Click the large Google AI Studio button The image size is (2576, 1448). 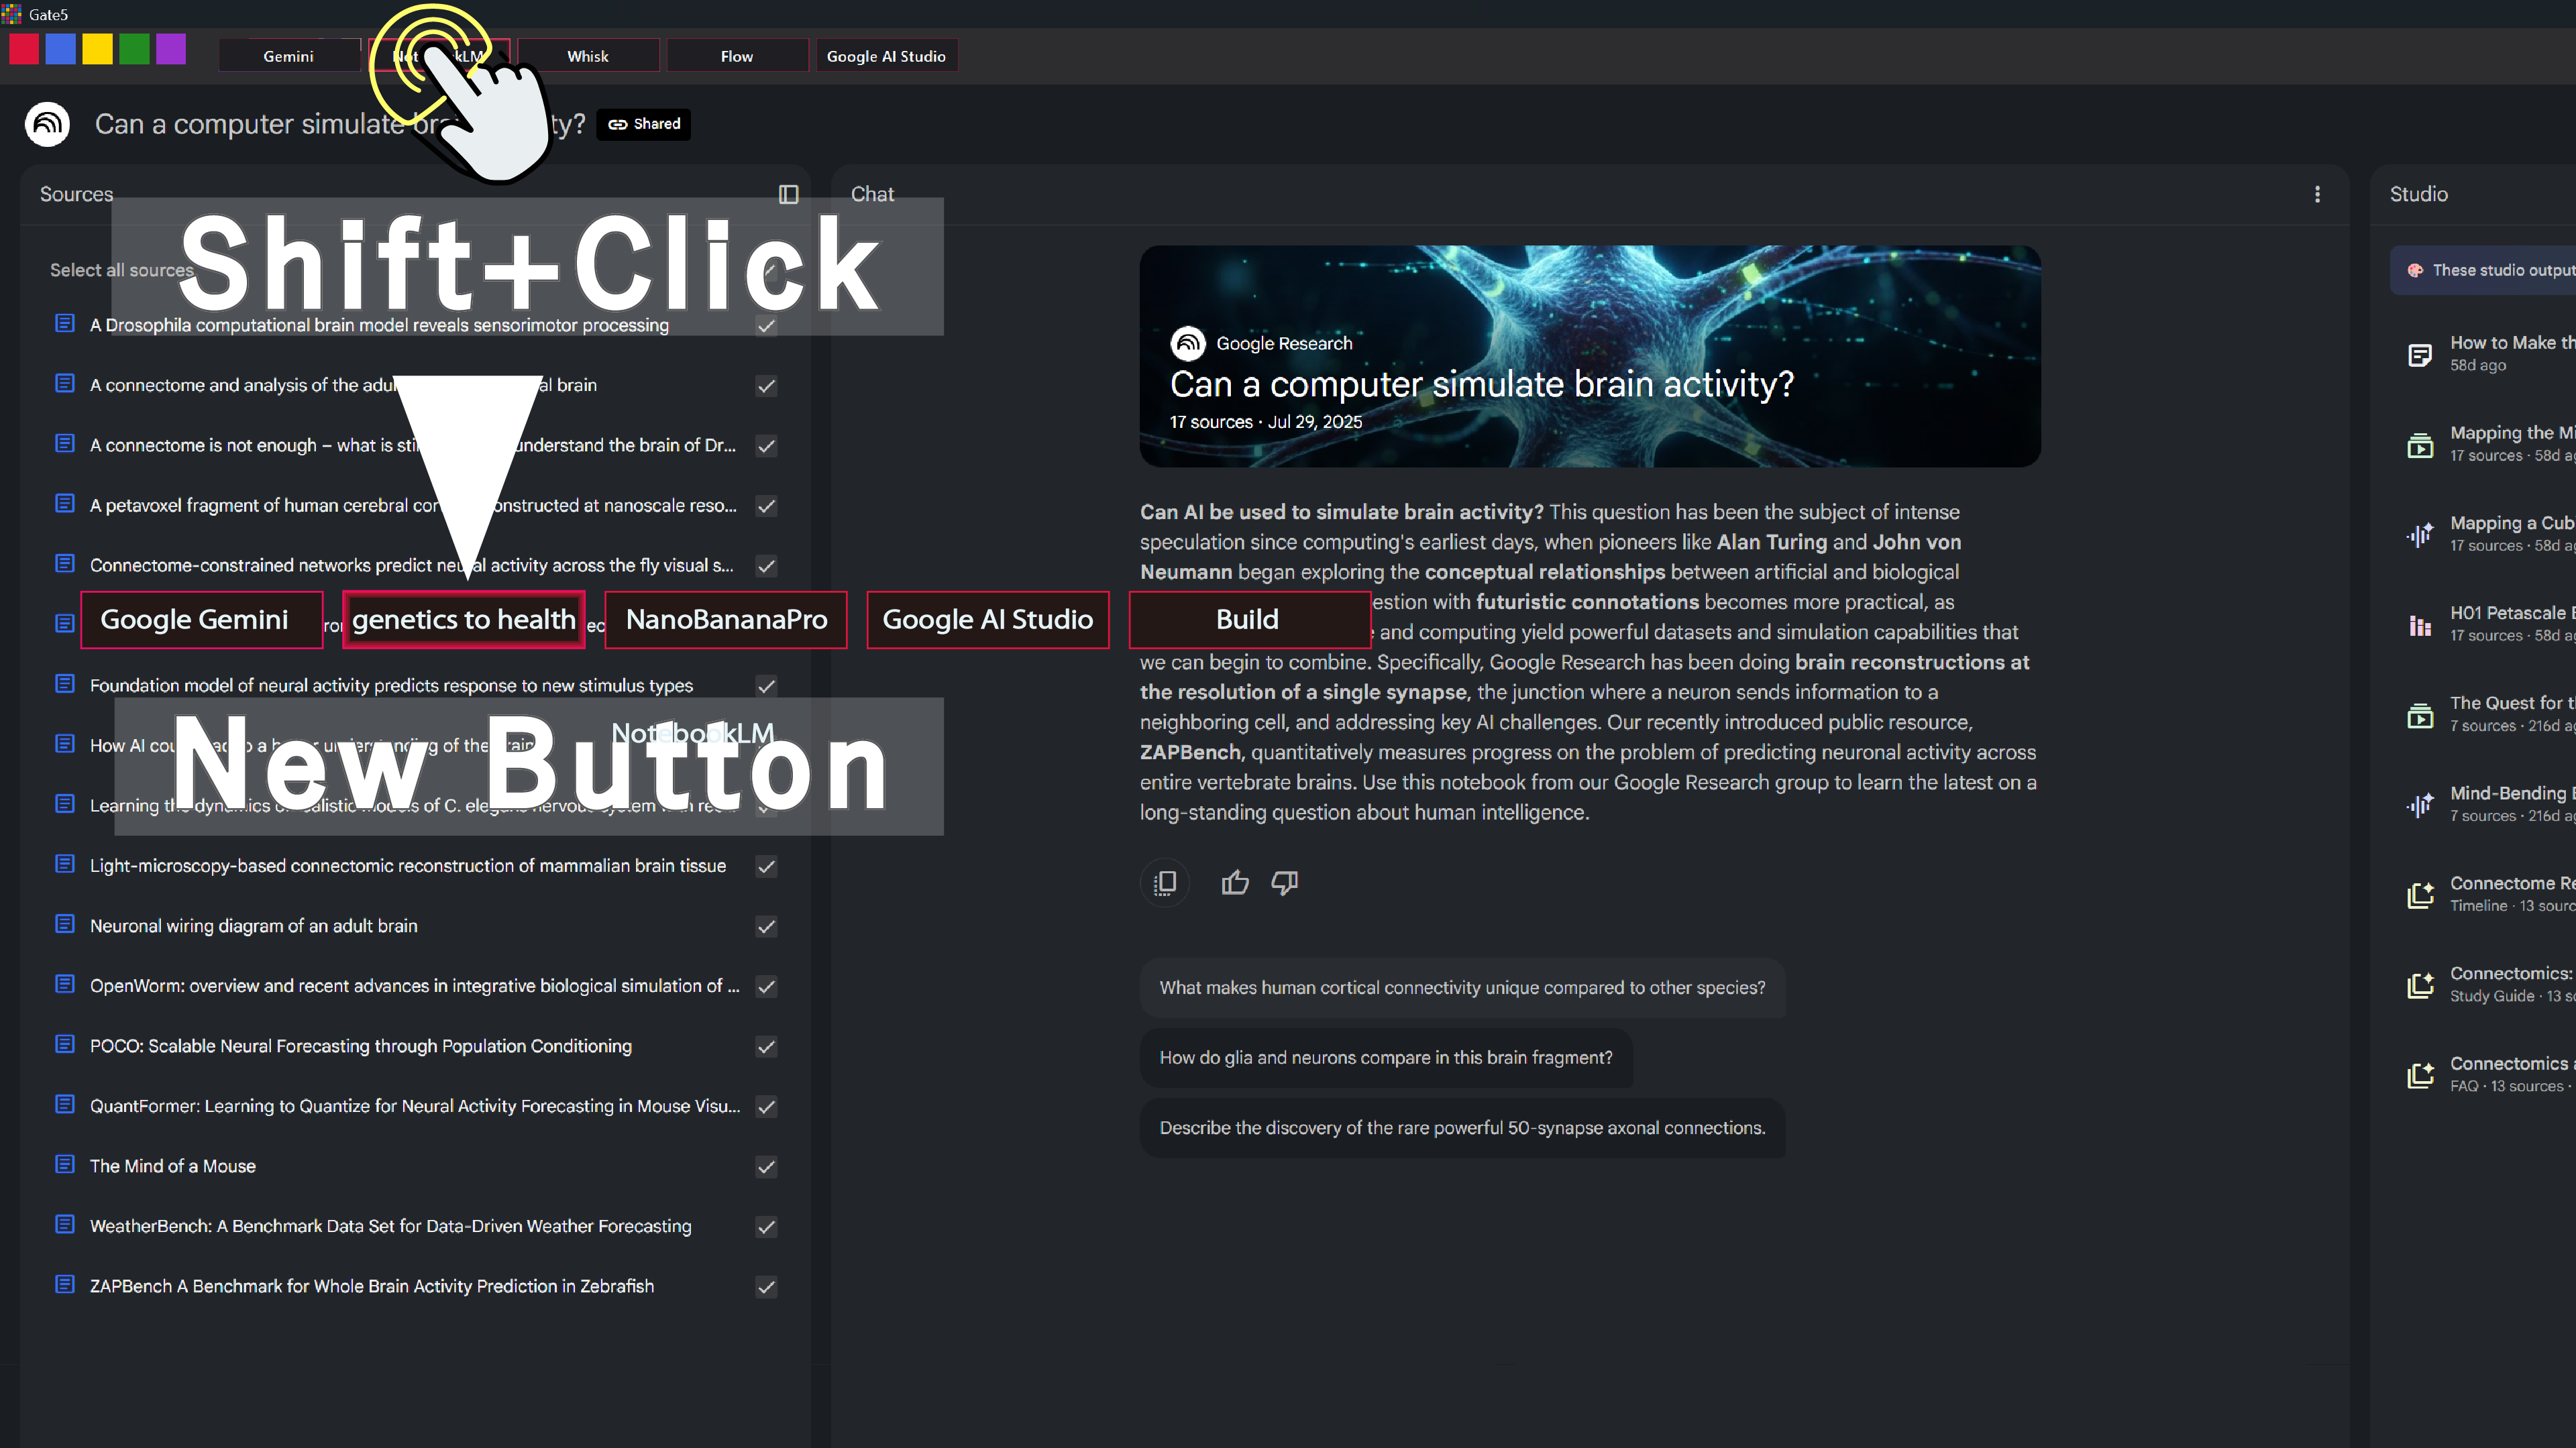click(x=988, y=620)
